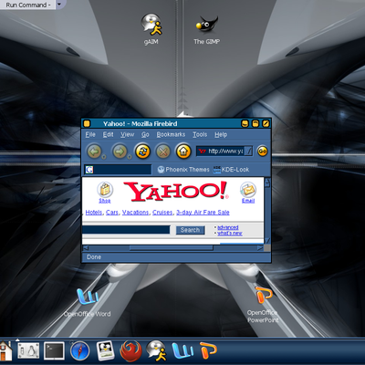The width and height of the screenshot is (365, 365).
Task: Expand the address bar URL dropdown
Action: click(248, 151)
